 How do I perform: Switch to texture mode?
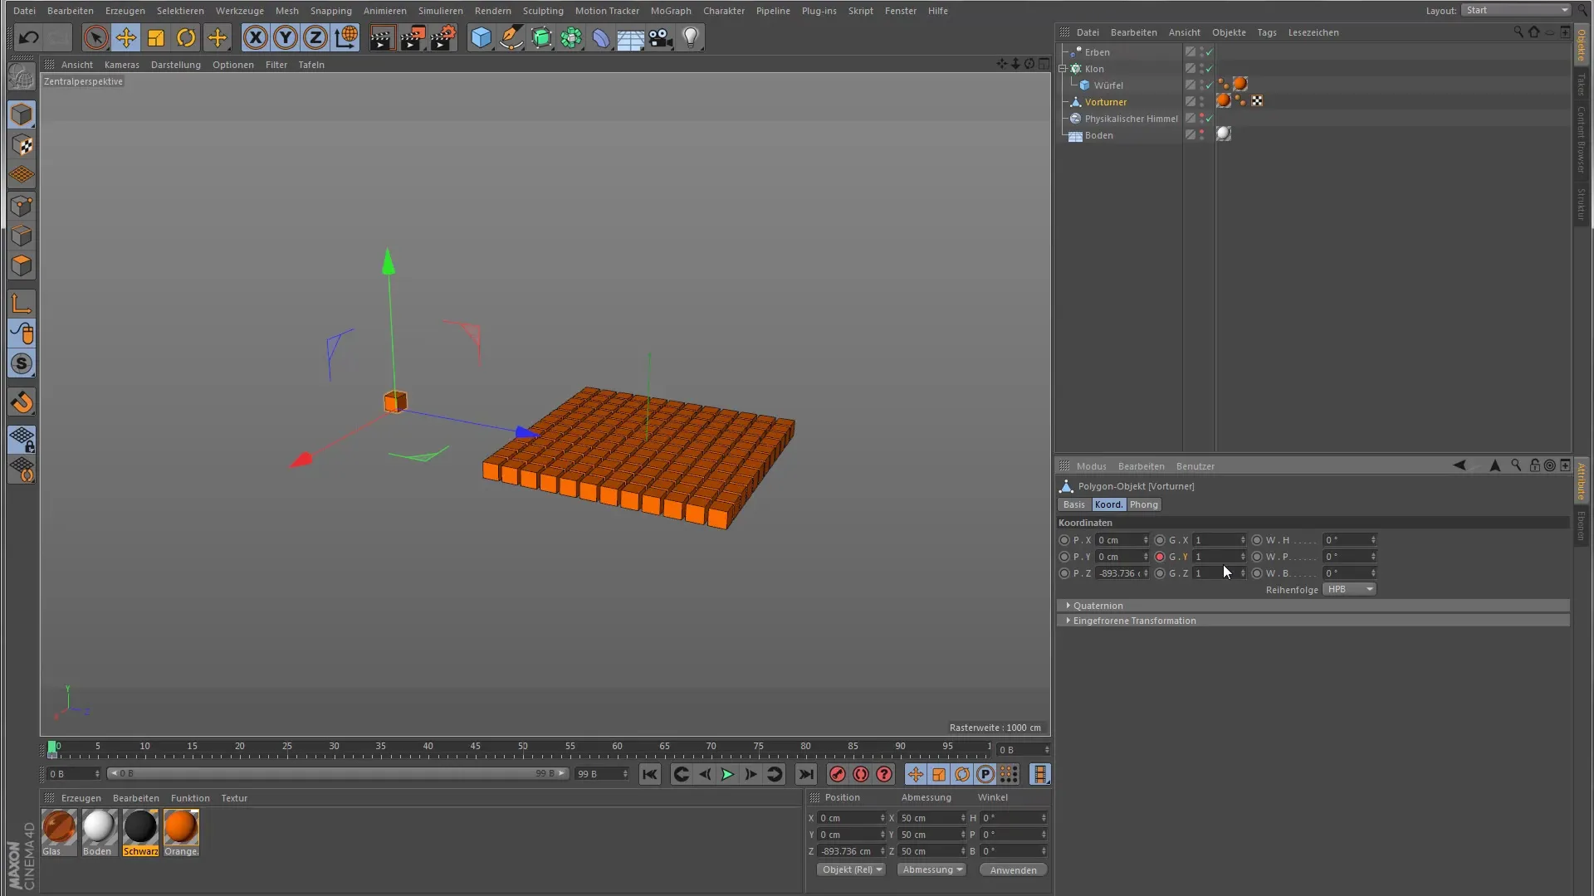(x=22, y=145)
